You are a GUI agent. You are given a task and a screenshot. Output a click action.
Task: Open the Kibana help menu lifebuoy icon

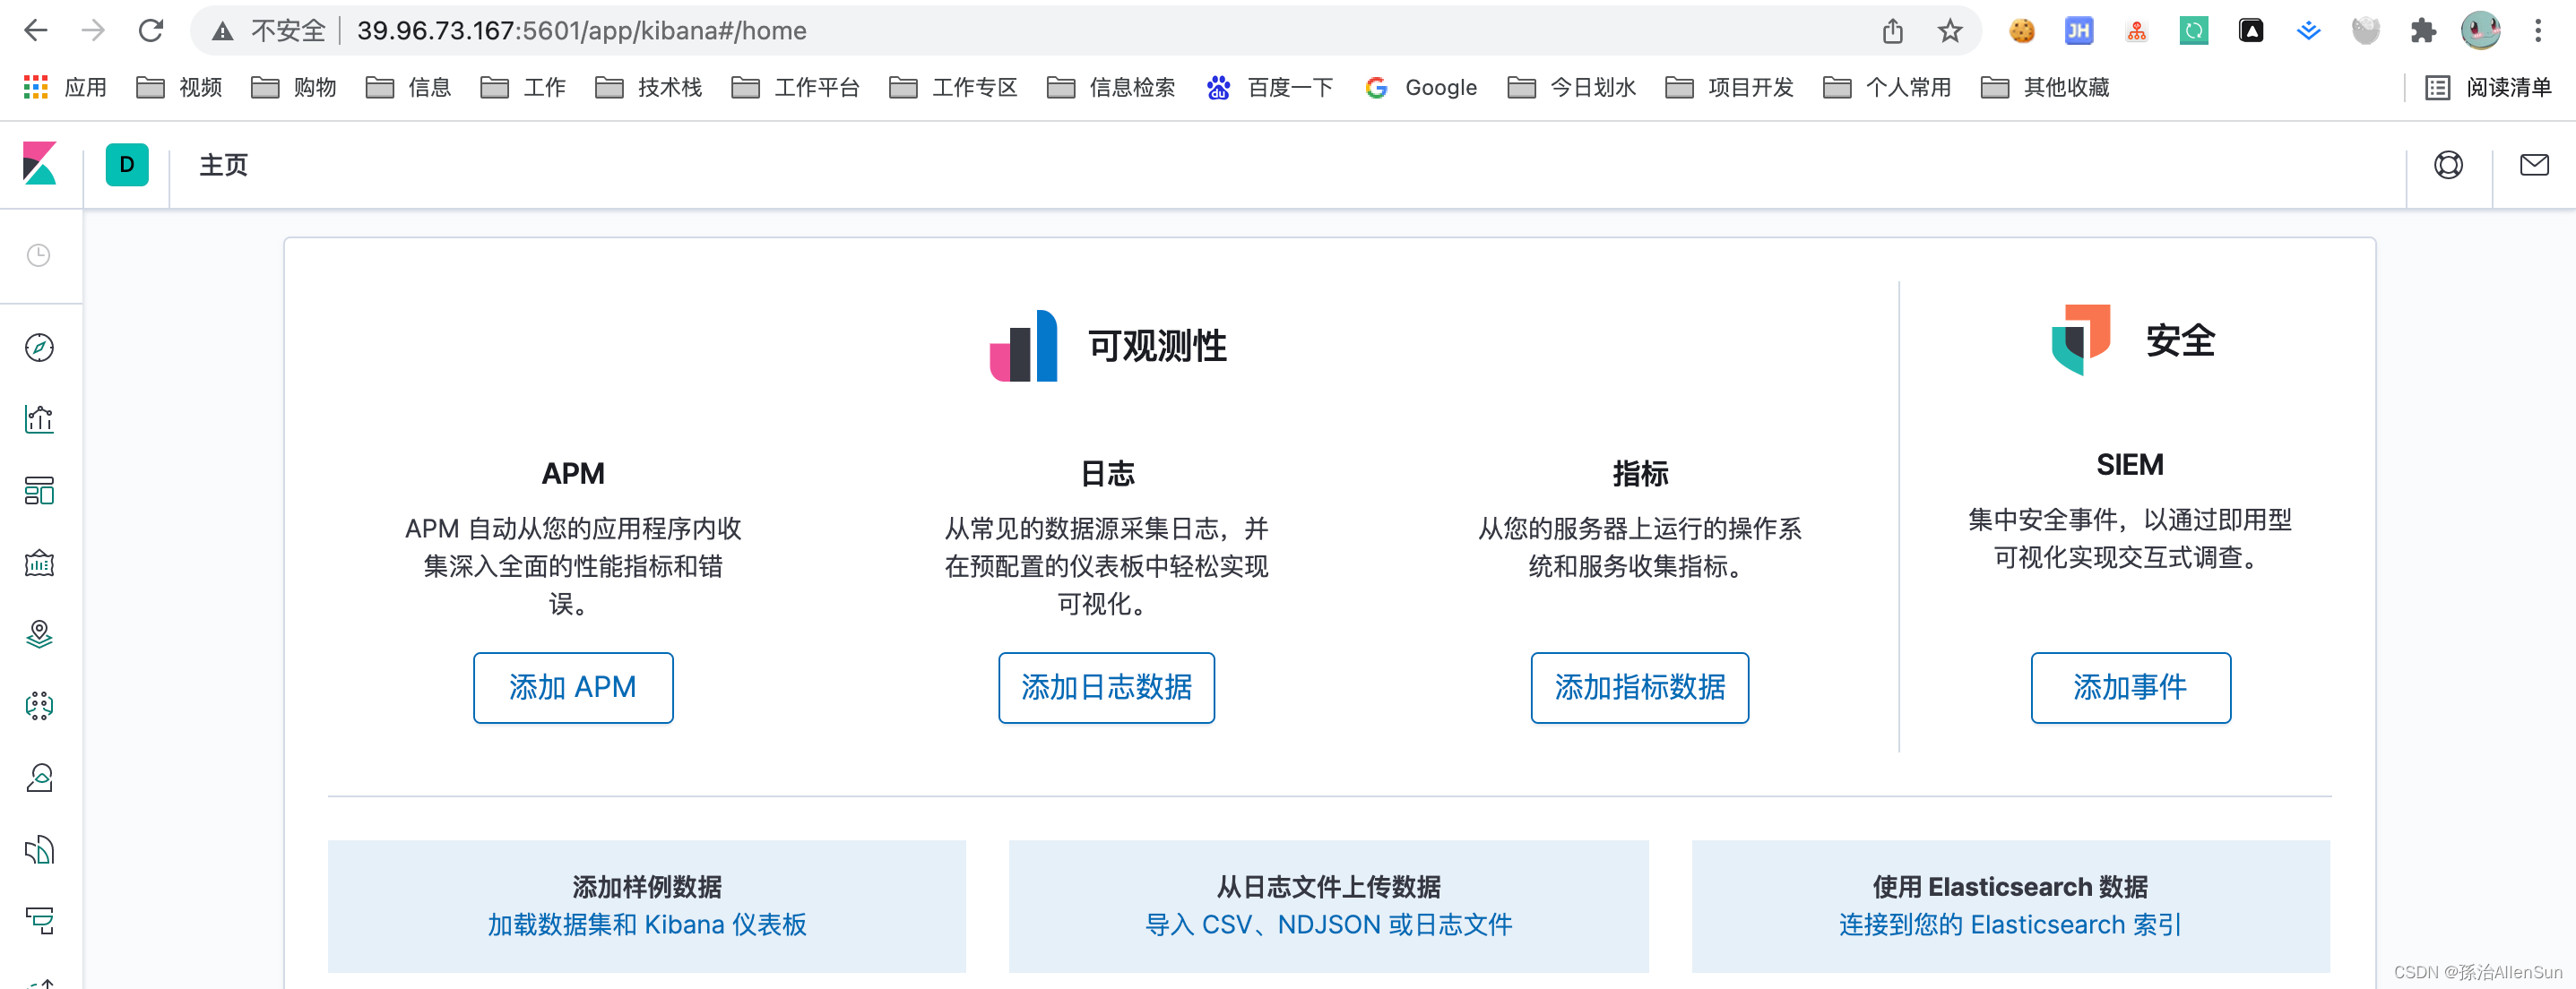point(2447,165)
